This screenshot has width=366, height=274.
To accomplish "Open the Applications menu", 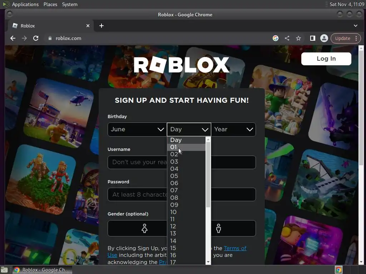I will (25, 4).
